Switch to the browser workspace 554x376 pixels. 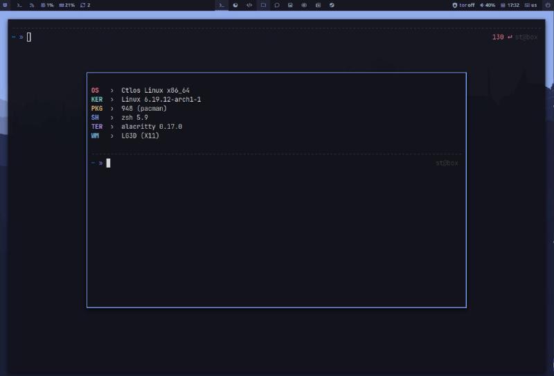tap(235, 5)
